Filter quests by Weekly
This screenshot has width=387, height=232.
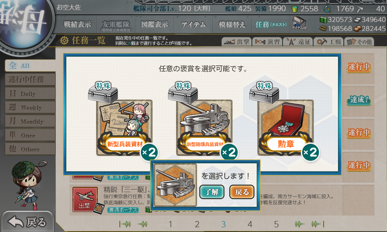30,108
